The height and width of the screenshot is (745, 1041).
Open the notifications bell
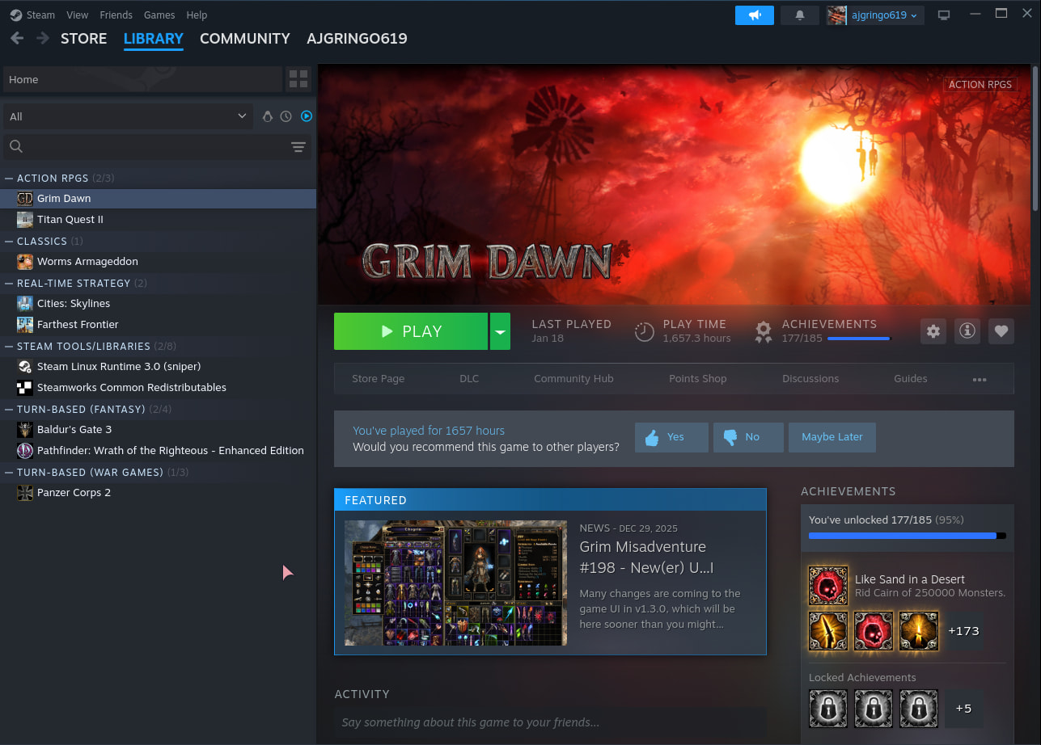click(x=800, y=15)
